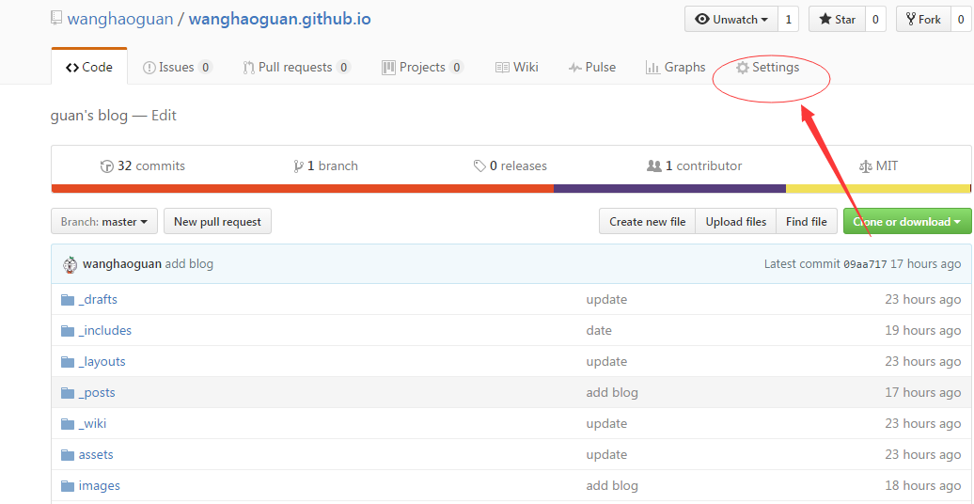
Task: Click the Find file button
Action: pyautogui.click(x=807, y=221)
